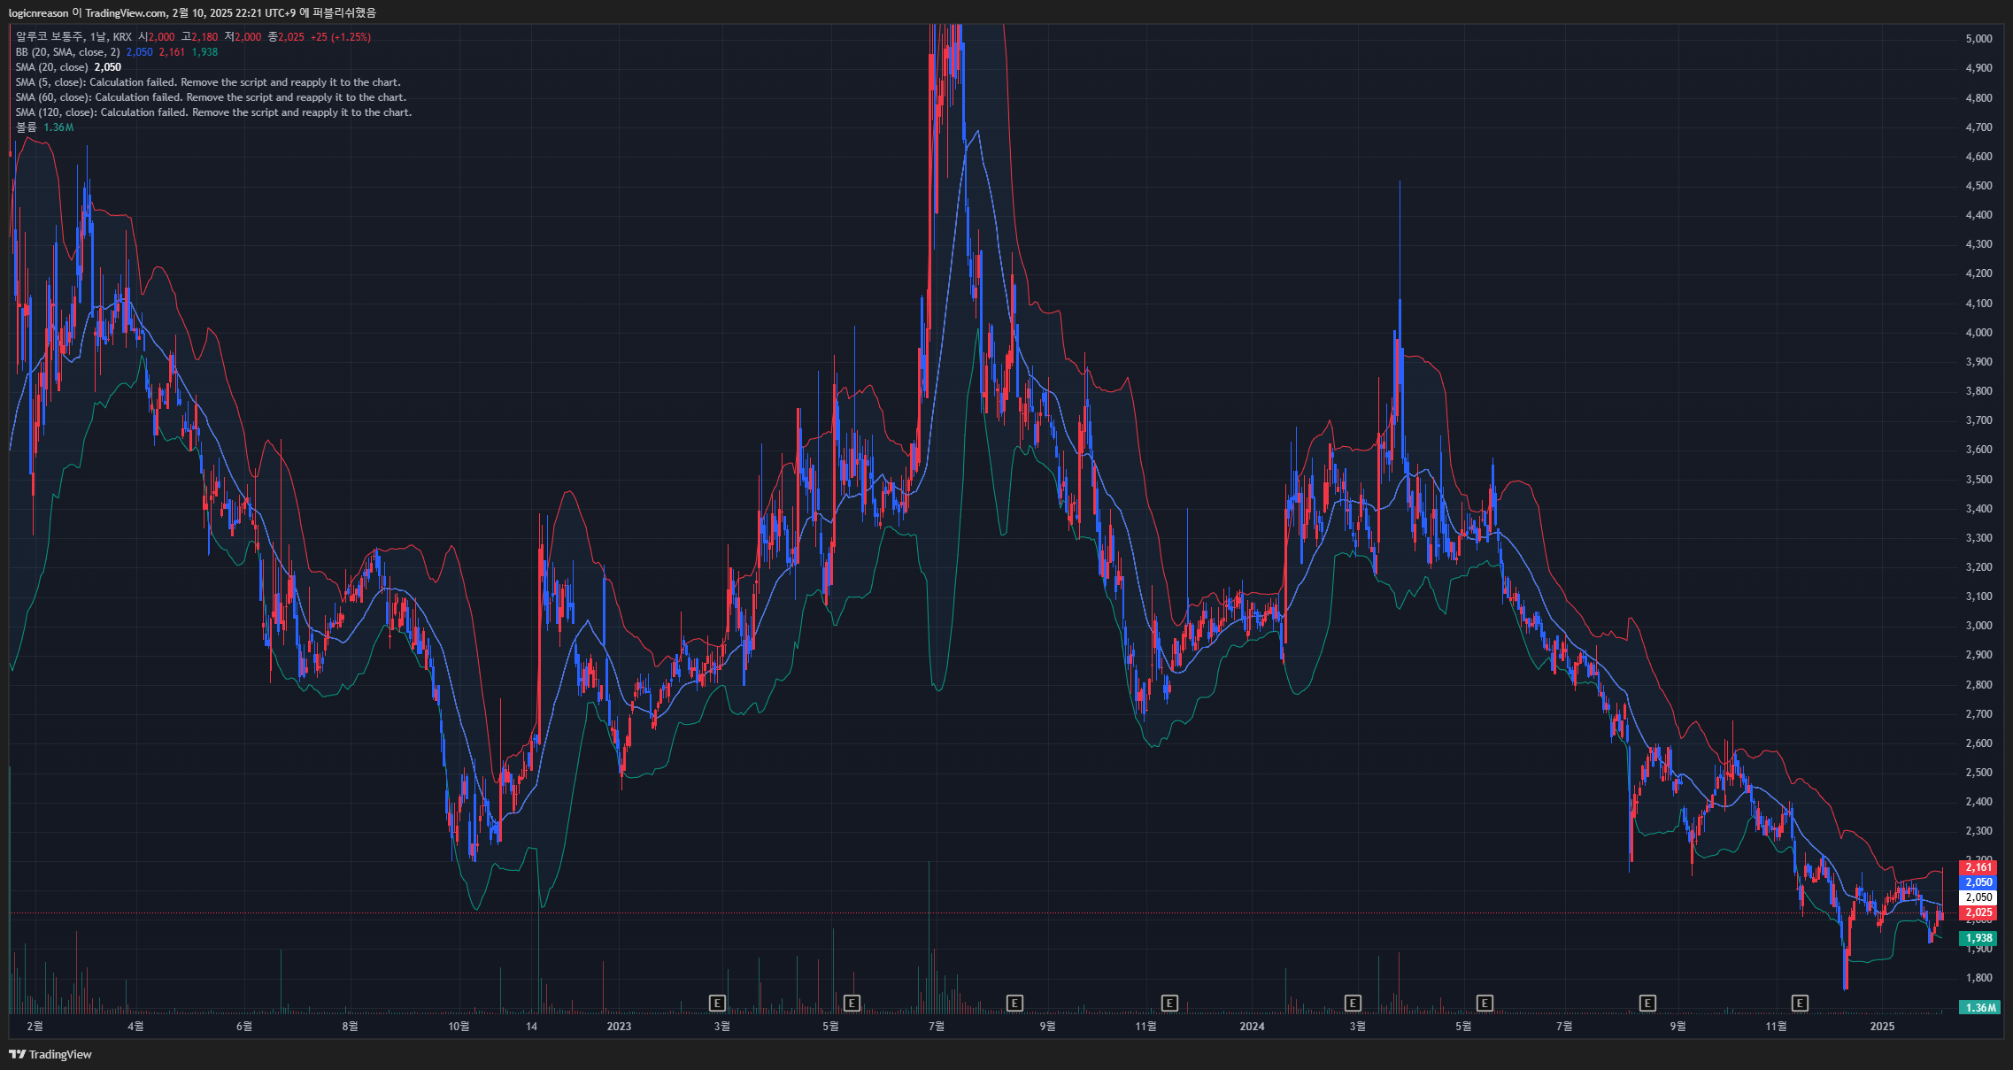Click the 14 date label on the time axis
Viewport: 2013px width, 1070px height.
tap(531, 1027)
